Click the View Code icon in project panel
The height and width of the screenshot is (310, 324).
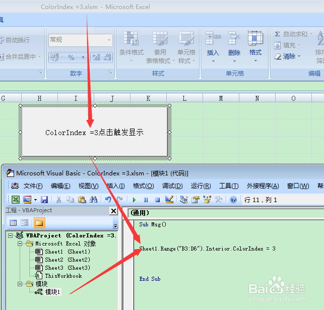(13, 223)
